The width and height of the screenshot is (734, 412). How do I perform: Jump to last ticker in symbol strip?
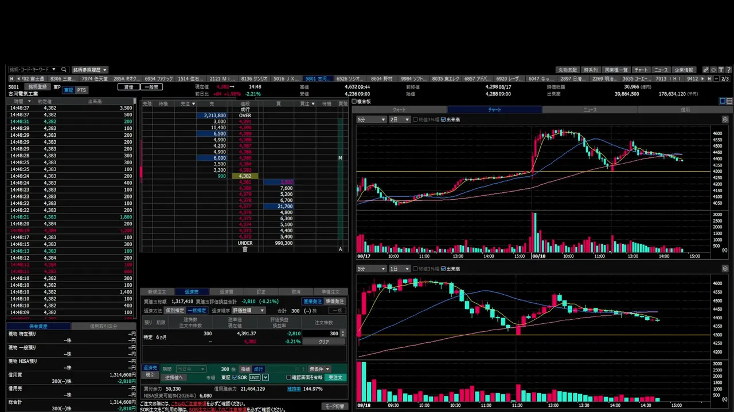tap(709, 78)
